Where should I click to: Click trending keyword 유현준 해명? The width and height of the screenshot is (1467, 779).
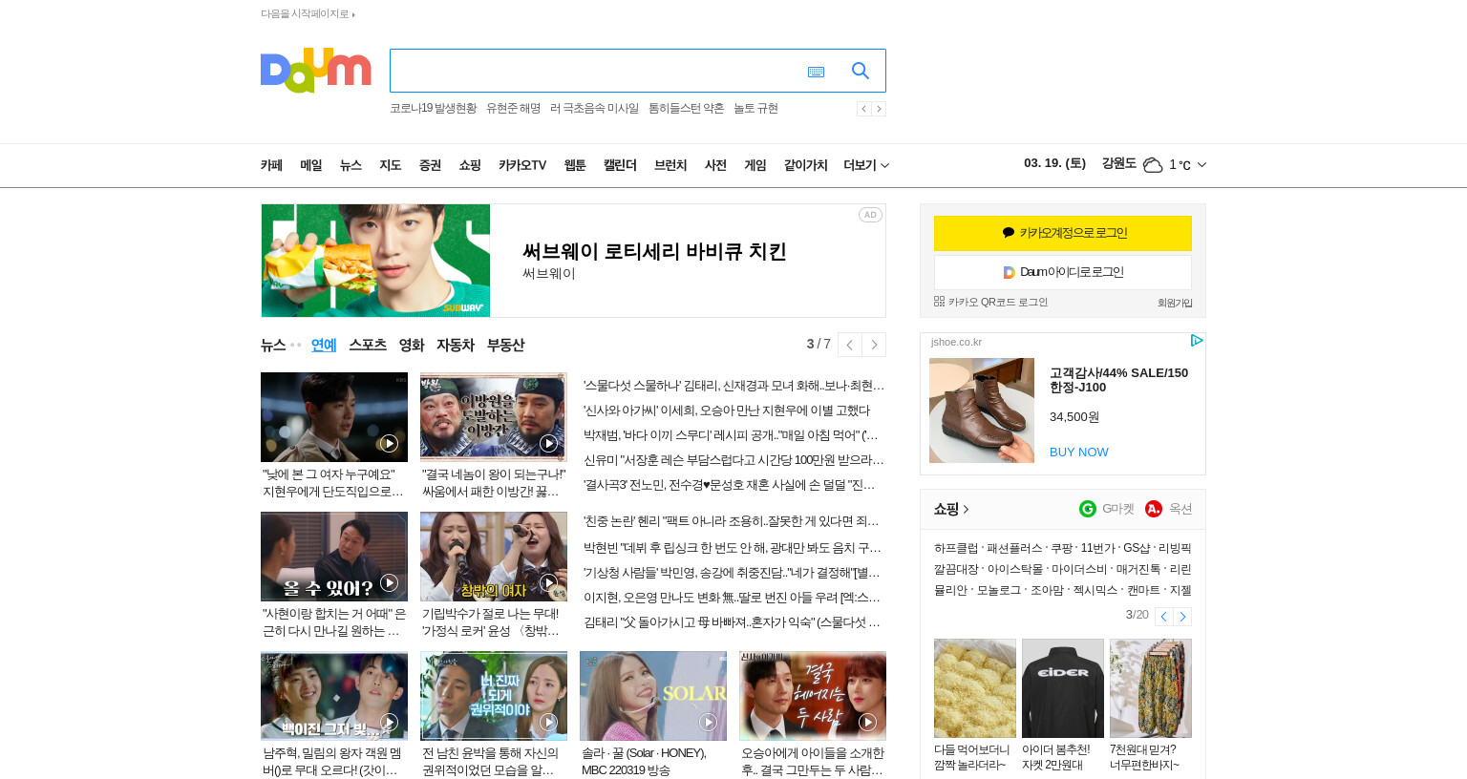[514, 109]
